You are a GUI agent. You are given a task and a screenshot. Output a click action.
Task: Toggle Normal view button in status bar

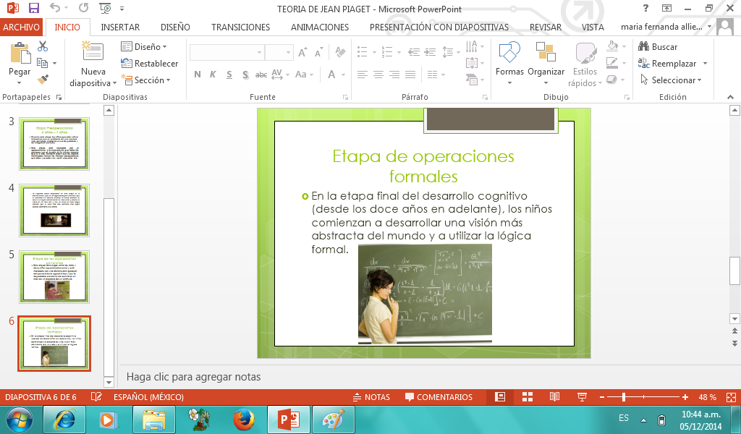[500, 397]
